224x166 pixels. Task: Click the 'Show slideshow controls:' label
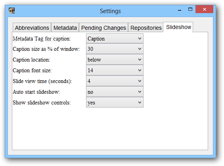pyautogui.click(x=42, y=102)
